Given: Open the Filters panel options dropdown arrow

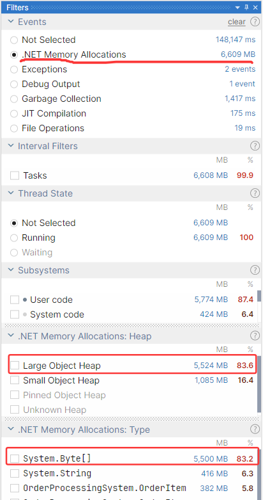Looking at the screenshot, I should pos(237,7).
